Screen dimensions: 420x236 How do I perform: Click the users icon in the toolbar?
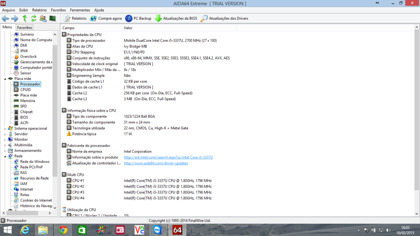[x=43, y=18]
